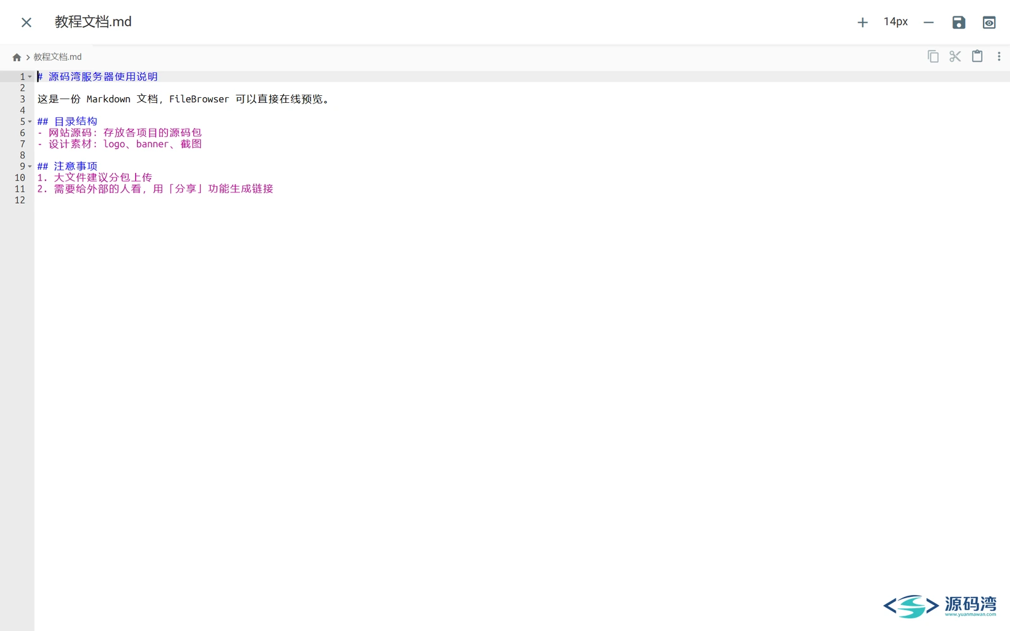1010x631 pixels.
Task: Click the paste clipboard icon
Action: tap(977, 56)
